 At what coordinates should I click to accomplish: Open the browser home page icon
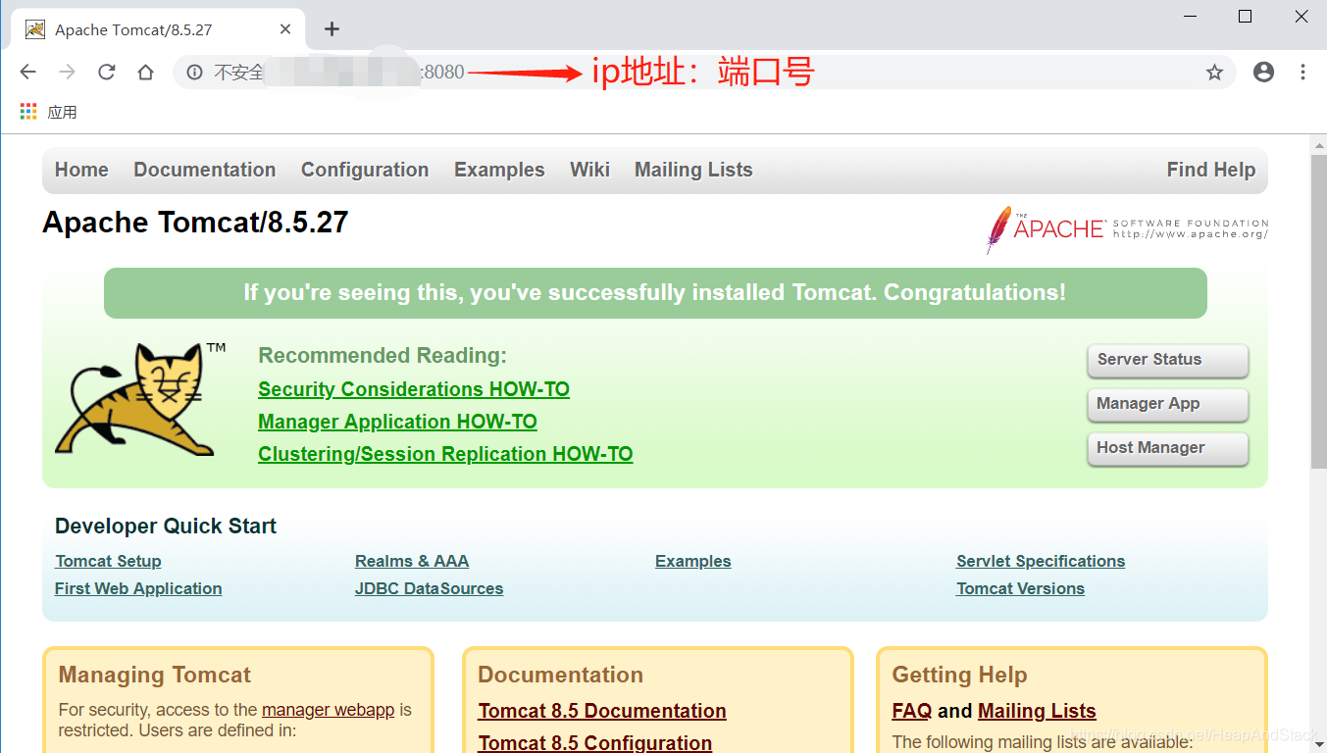point(145,72)
